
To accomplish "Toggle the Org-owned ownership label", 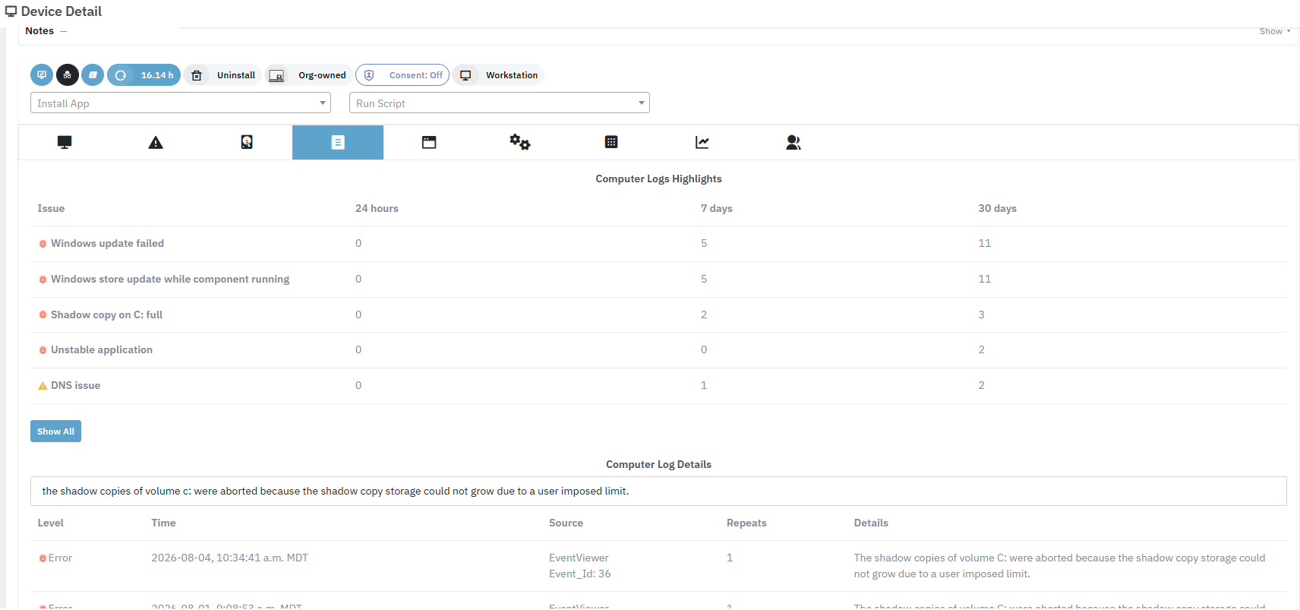I will click(x=322, y=75).
